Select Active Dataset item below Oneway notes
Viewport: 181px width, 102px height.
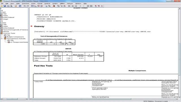click(x=9, y=28)
